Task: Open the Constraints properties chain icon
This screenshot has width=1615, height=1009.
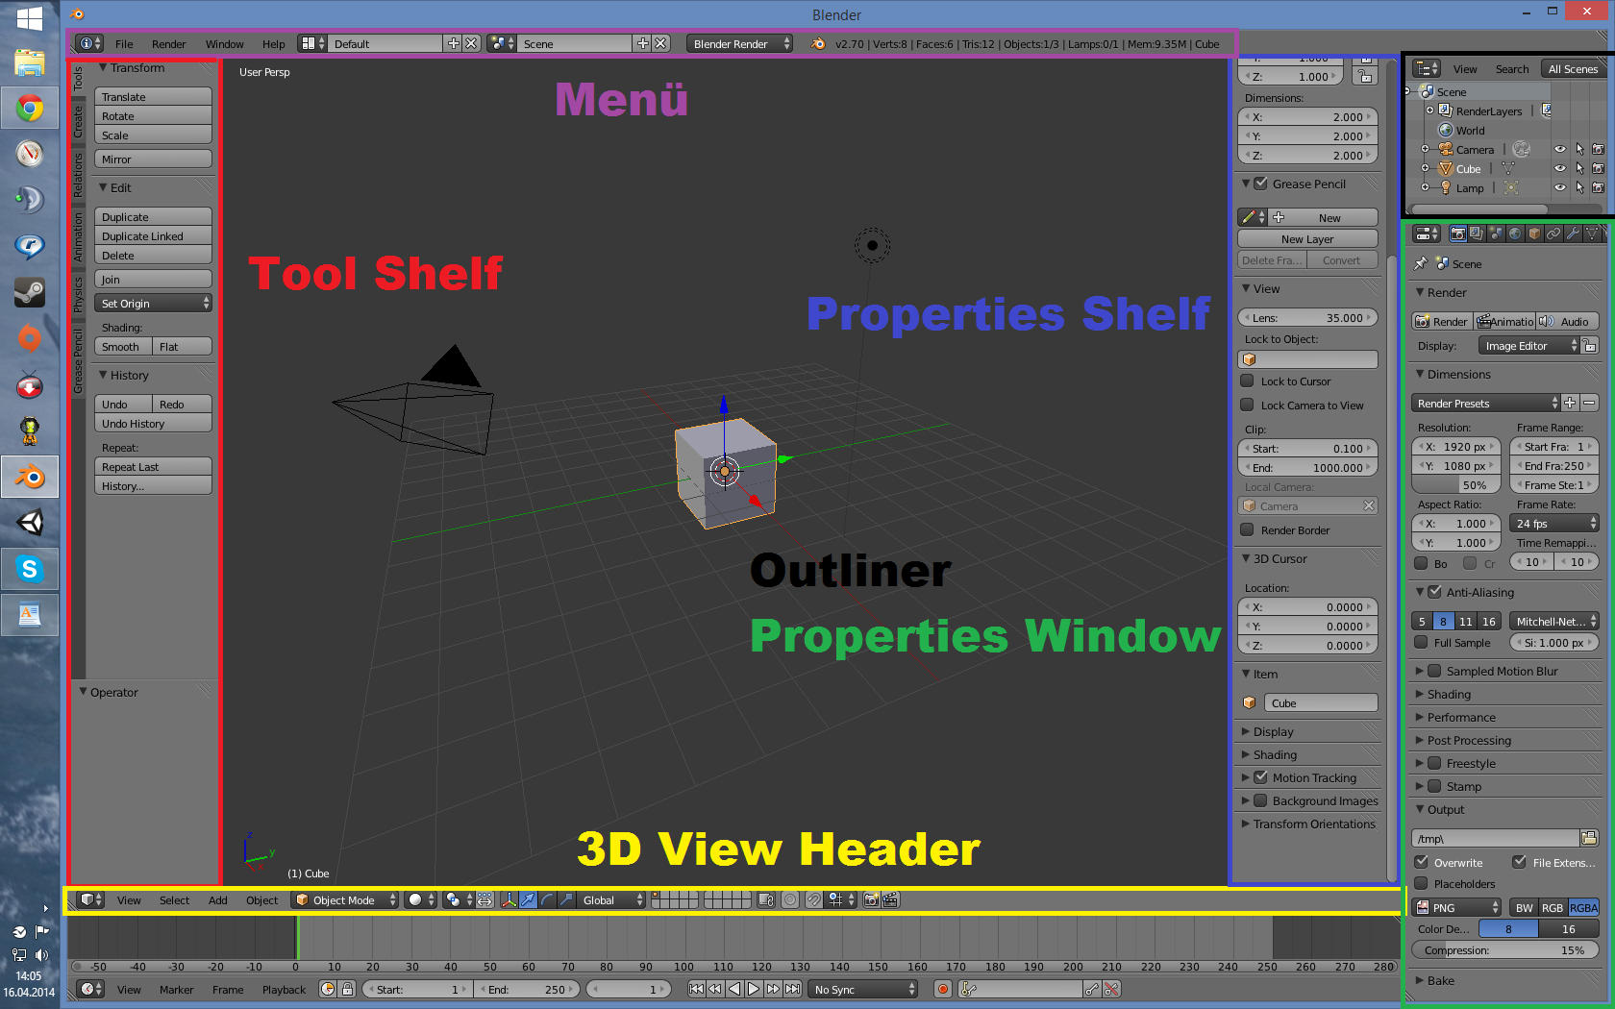Action: coord(1553,234)
